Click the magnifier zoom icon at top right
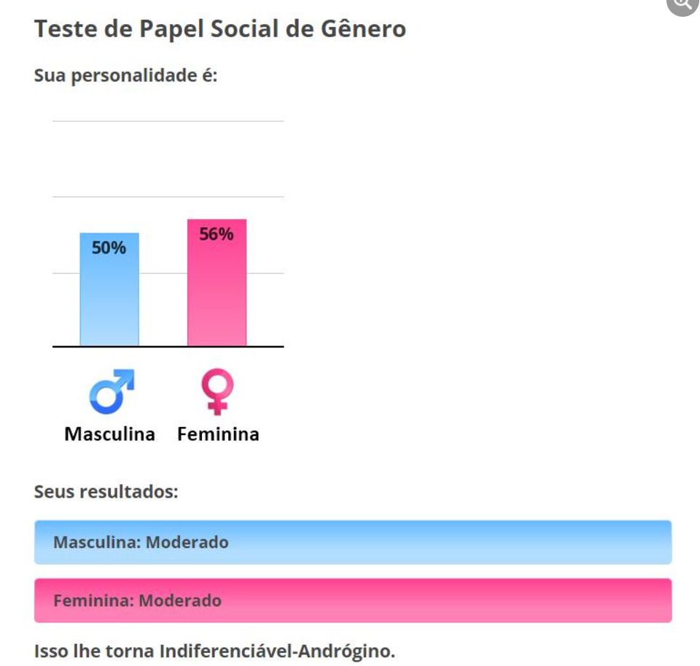Screen dimensions: 700x666 coord(684,4)
